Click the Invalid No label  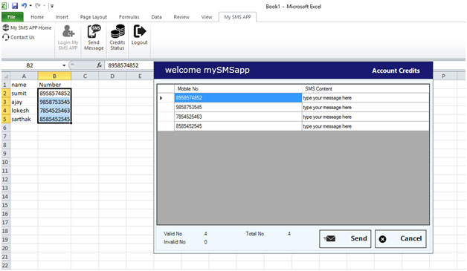pos(175,242)
